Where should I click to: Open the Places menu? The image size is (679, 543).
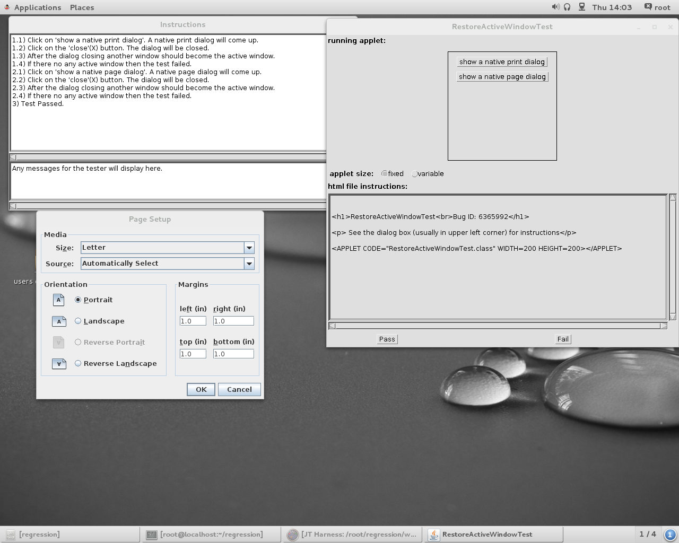point(82,7)
